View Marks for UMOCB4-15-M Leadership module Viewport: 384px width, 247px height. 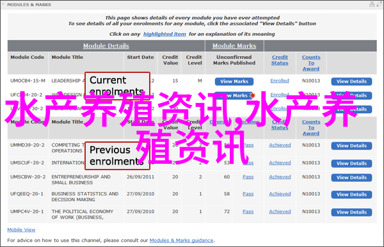pyautogui.click(x=234, y=81)
